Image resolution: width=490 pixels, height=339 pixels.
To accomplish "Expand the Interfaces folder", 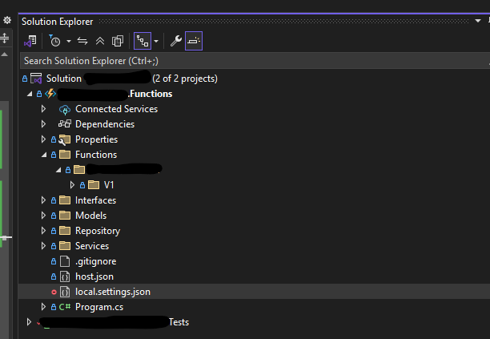I will (x=43, y=200).
